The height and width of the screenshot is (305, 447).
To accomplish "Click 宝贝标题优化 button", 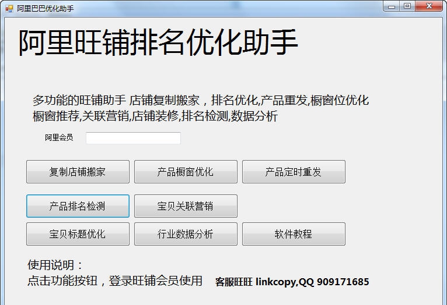I will click(78, 234).
